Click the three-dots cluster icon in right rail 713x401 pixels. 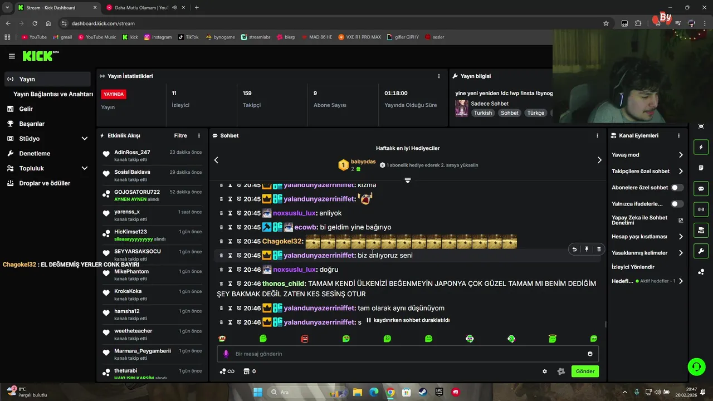(x=701, y=272)
